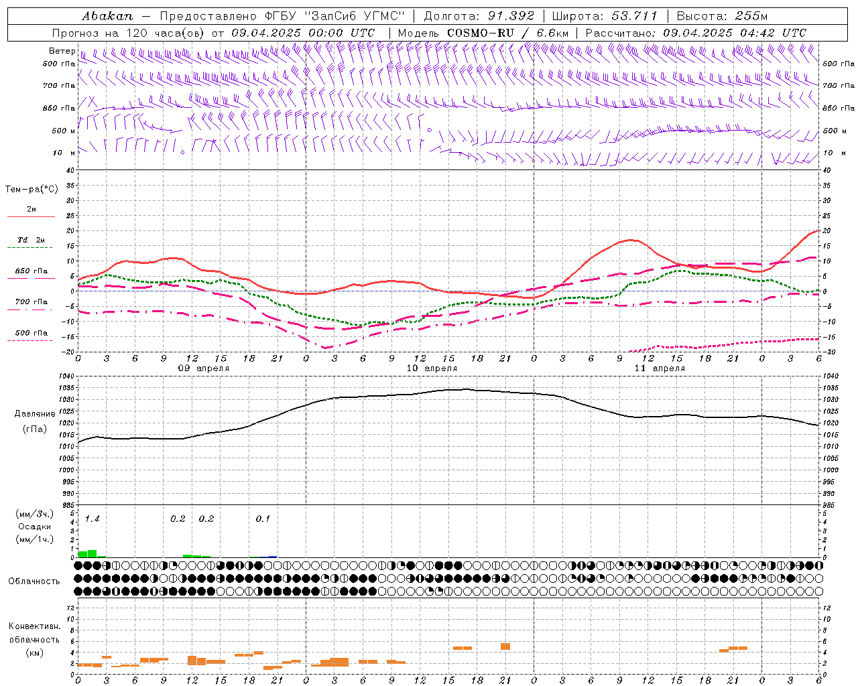Click the '(км)' convective cloud unit label
Screen dimensions: 858x686
(34, 653)
